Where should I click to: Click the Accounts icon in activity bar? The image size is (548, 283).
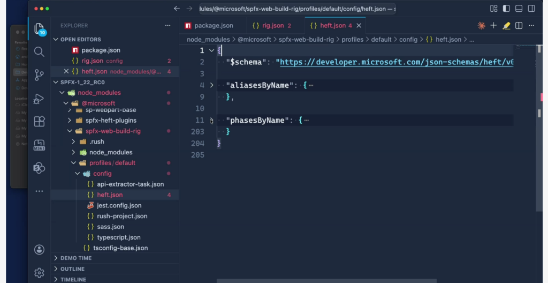pos(39,249)
